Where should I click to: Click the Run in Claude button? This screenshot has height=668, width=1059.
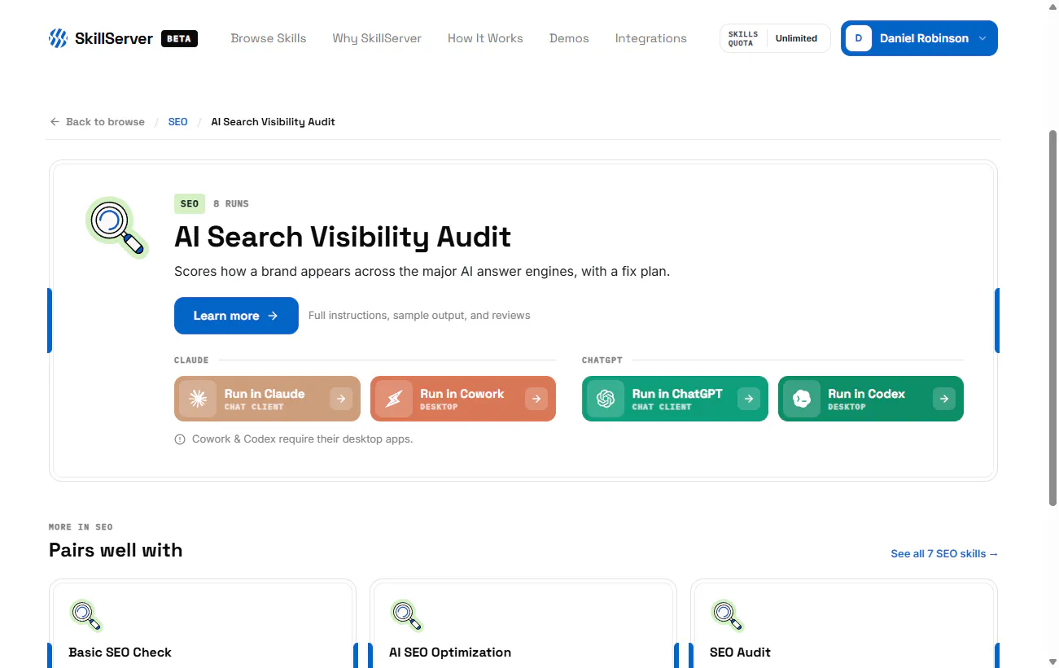point(267,399)
